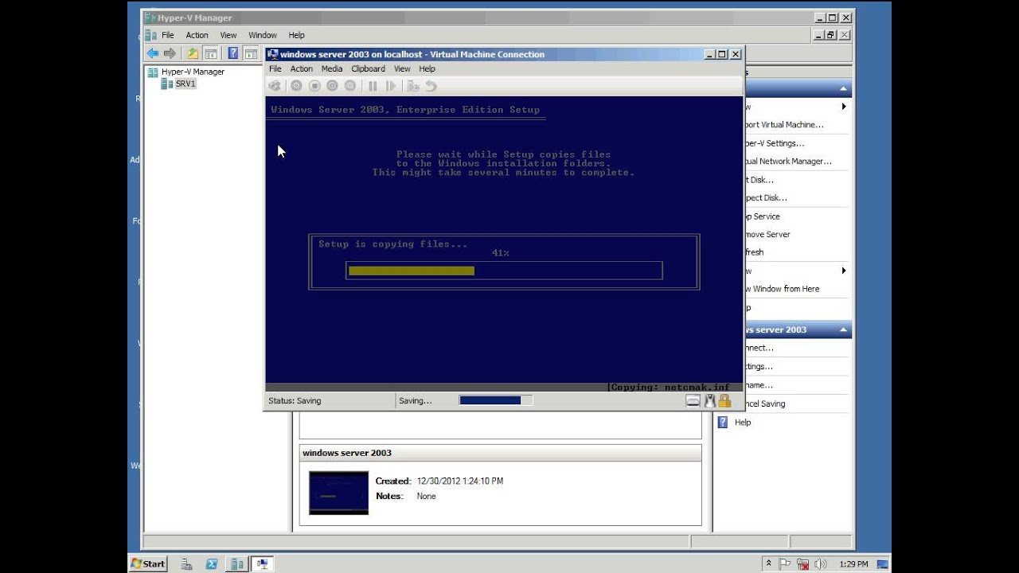The image size is (1019, 573).
Task: Click the Start button
Action: point(148,563)
